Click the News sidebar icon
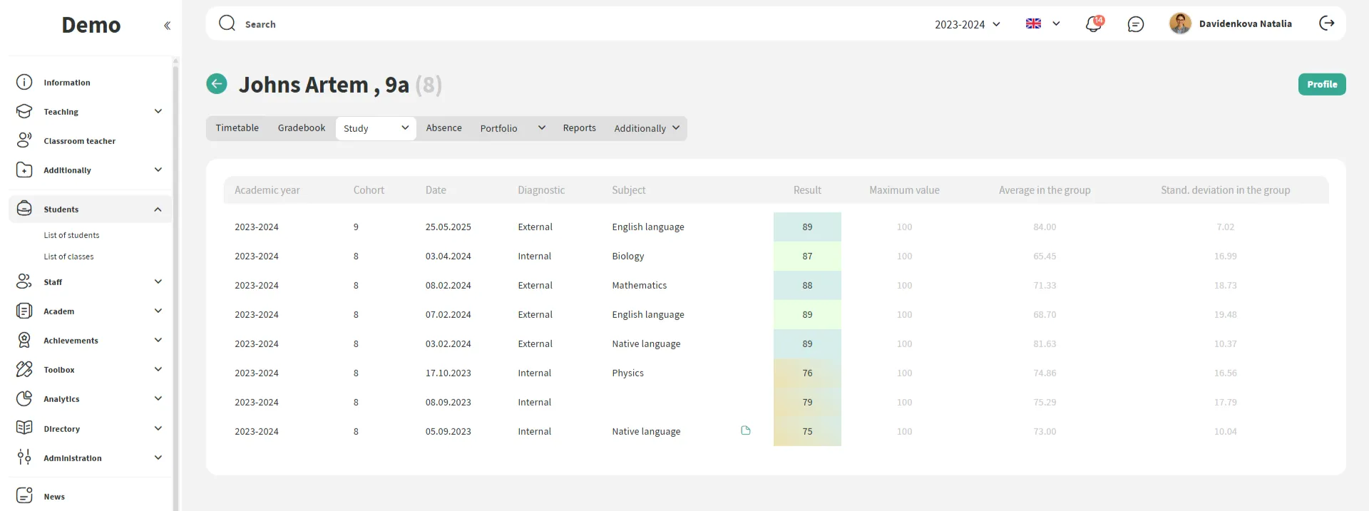 (24, 495)
